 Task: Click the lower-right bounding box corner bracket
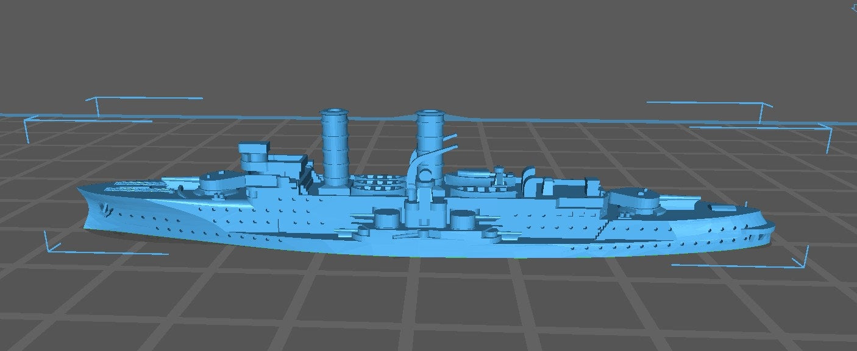click(x=803, y=260)
